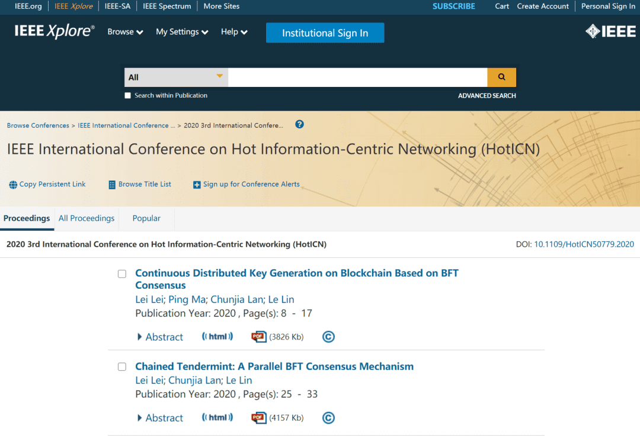Click author Ping Ma
This screenshot has width=640, height=436.
pos(187,299)
